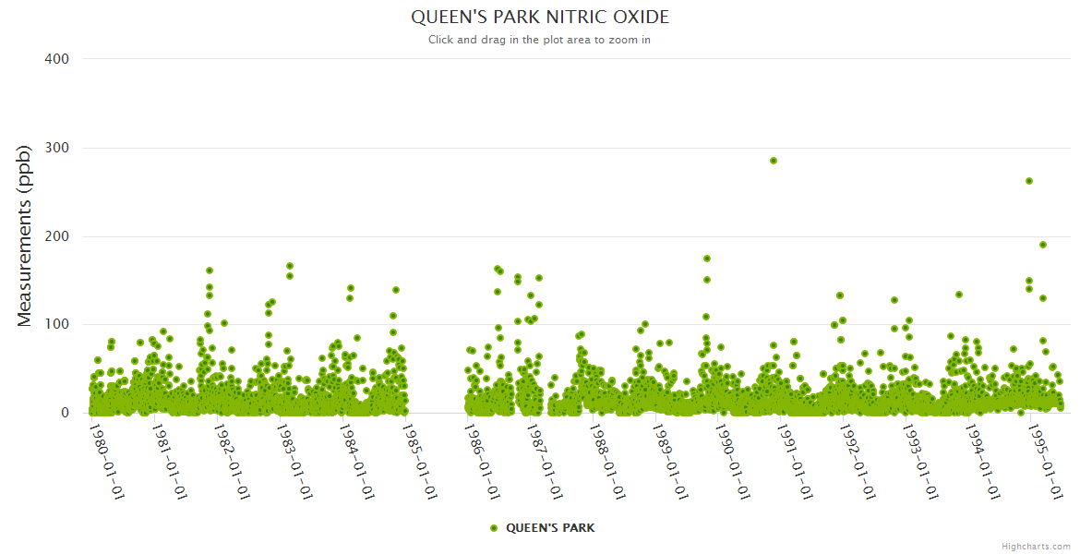Click the 1985-01-01 x-axis label
Image resolution: width=1080 pixels, height=554 pixels.
click(x=420, y=462)
